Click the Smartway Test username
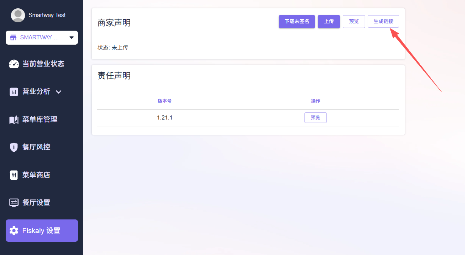 (47, 15)
